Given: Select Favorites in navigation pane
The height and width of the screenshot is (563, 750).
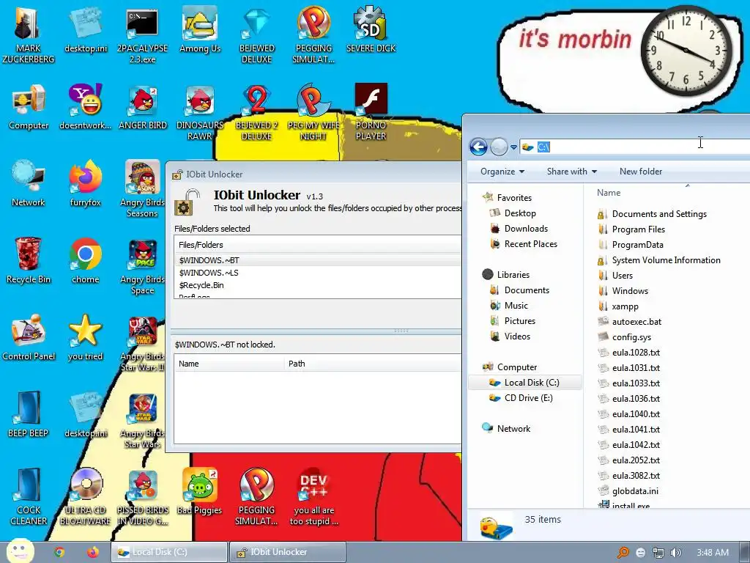Looking at the screenshot, I should (x=513, y=198).
